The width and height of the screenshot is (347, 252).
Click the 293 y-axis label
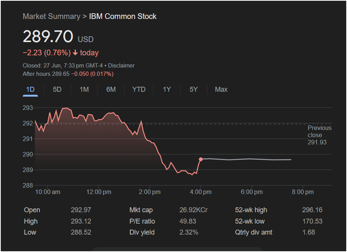(x=28, y=108)
